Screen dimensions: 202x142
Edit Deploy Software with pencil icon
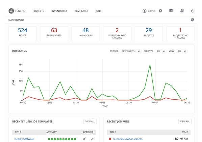[92, 139]
